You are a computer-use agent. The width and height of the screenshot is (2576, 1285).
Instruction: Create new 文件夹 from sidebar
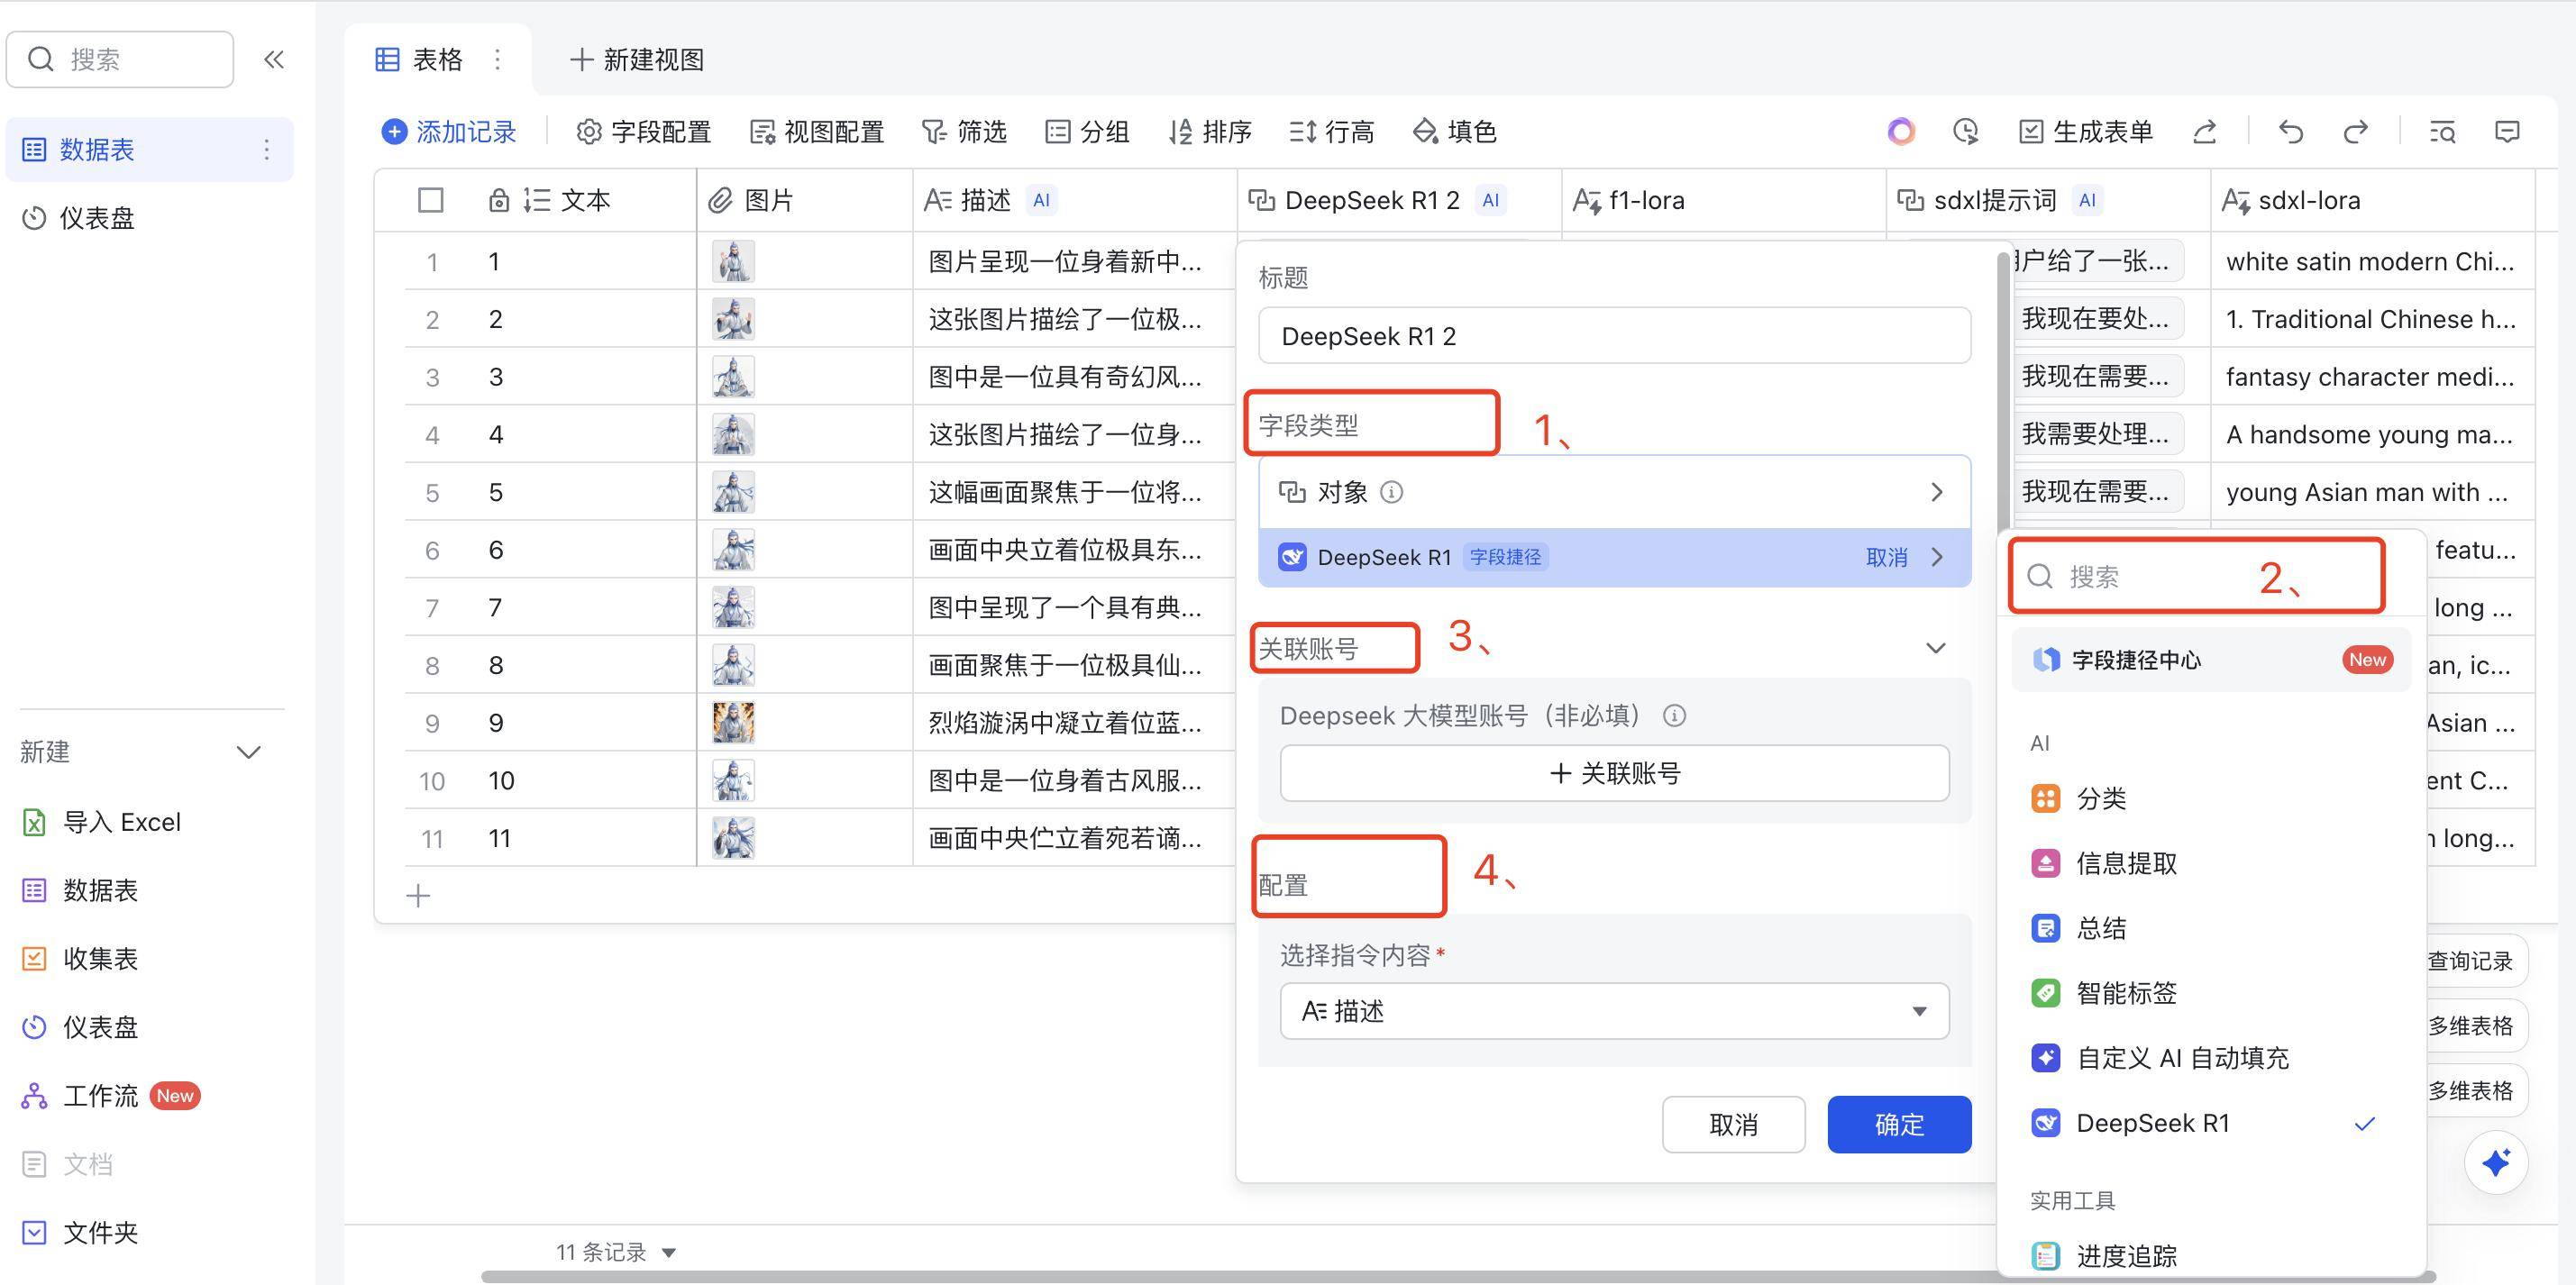pos(80,1232)
